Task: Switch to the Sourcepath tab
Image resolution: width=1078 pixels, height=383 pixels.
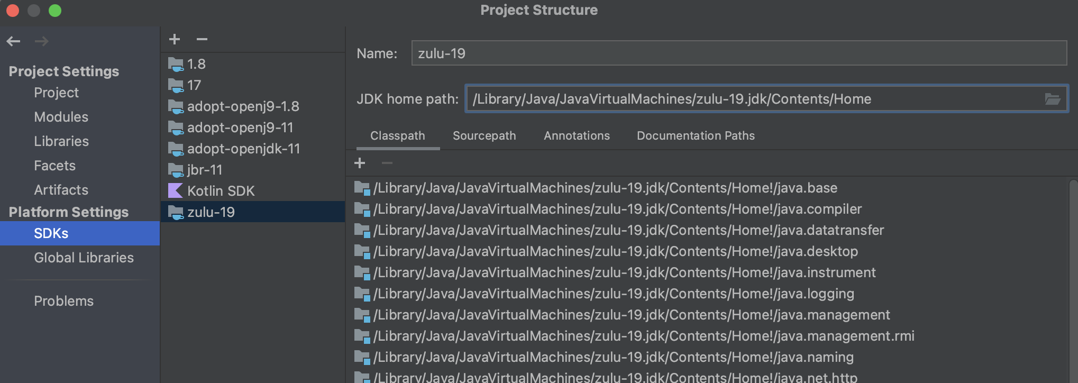Action: pyautogui.click(x=485, y=136)
